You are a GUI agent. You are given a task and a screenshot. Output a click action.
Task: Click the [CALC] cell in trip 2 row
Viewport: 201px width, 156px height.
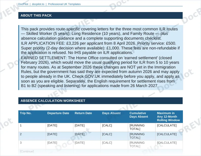pyautogui.click(x=114, y=136)
